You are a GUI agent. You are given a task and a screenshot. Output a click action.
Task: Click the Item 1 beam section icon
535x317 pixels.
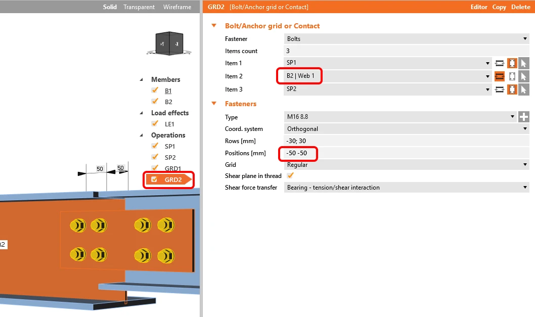500,63
